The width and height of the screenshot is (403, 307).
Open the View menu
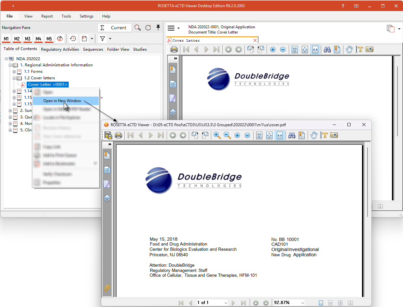29,16
